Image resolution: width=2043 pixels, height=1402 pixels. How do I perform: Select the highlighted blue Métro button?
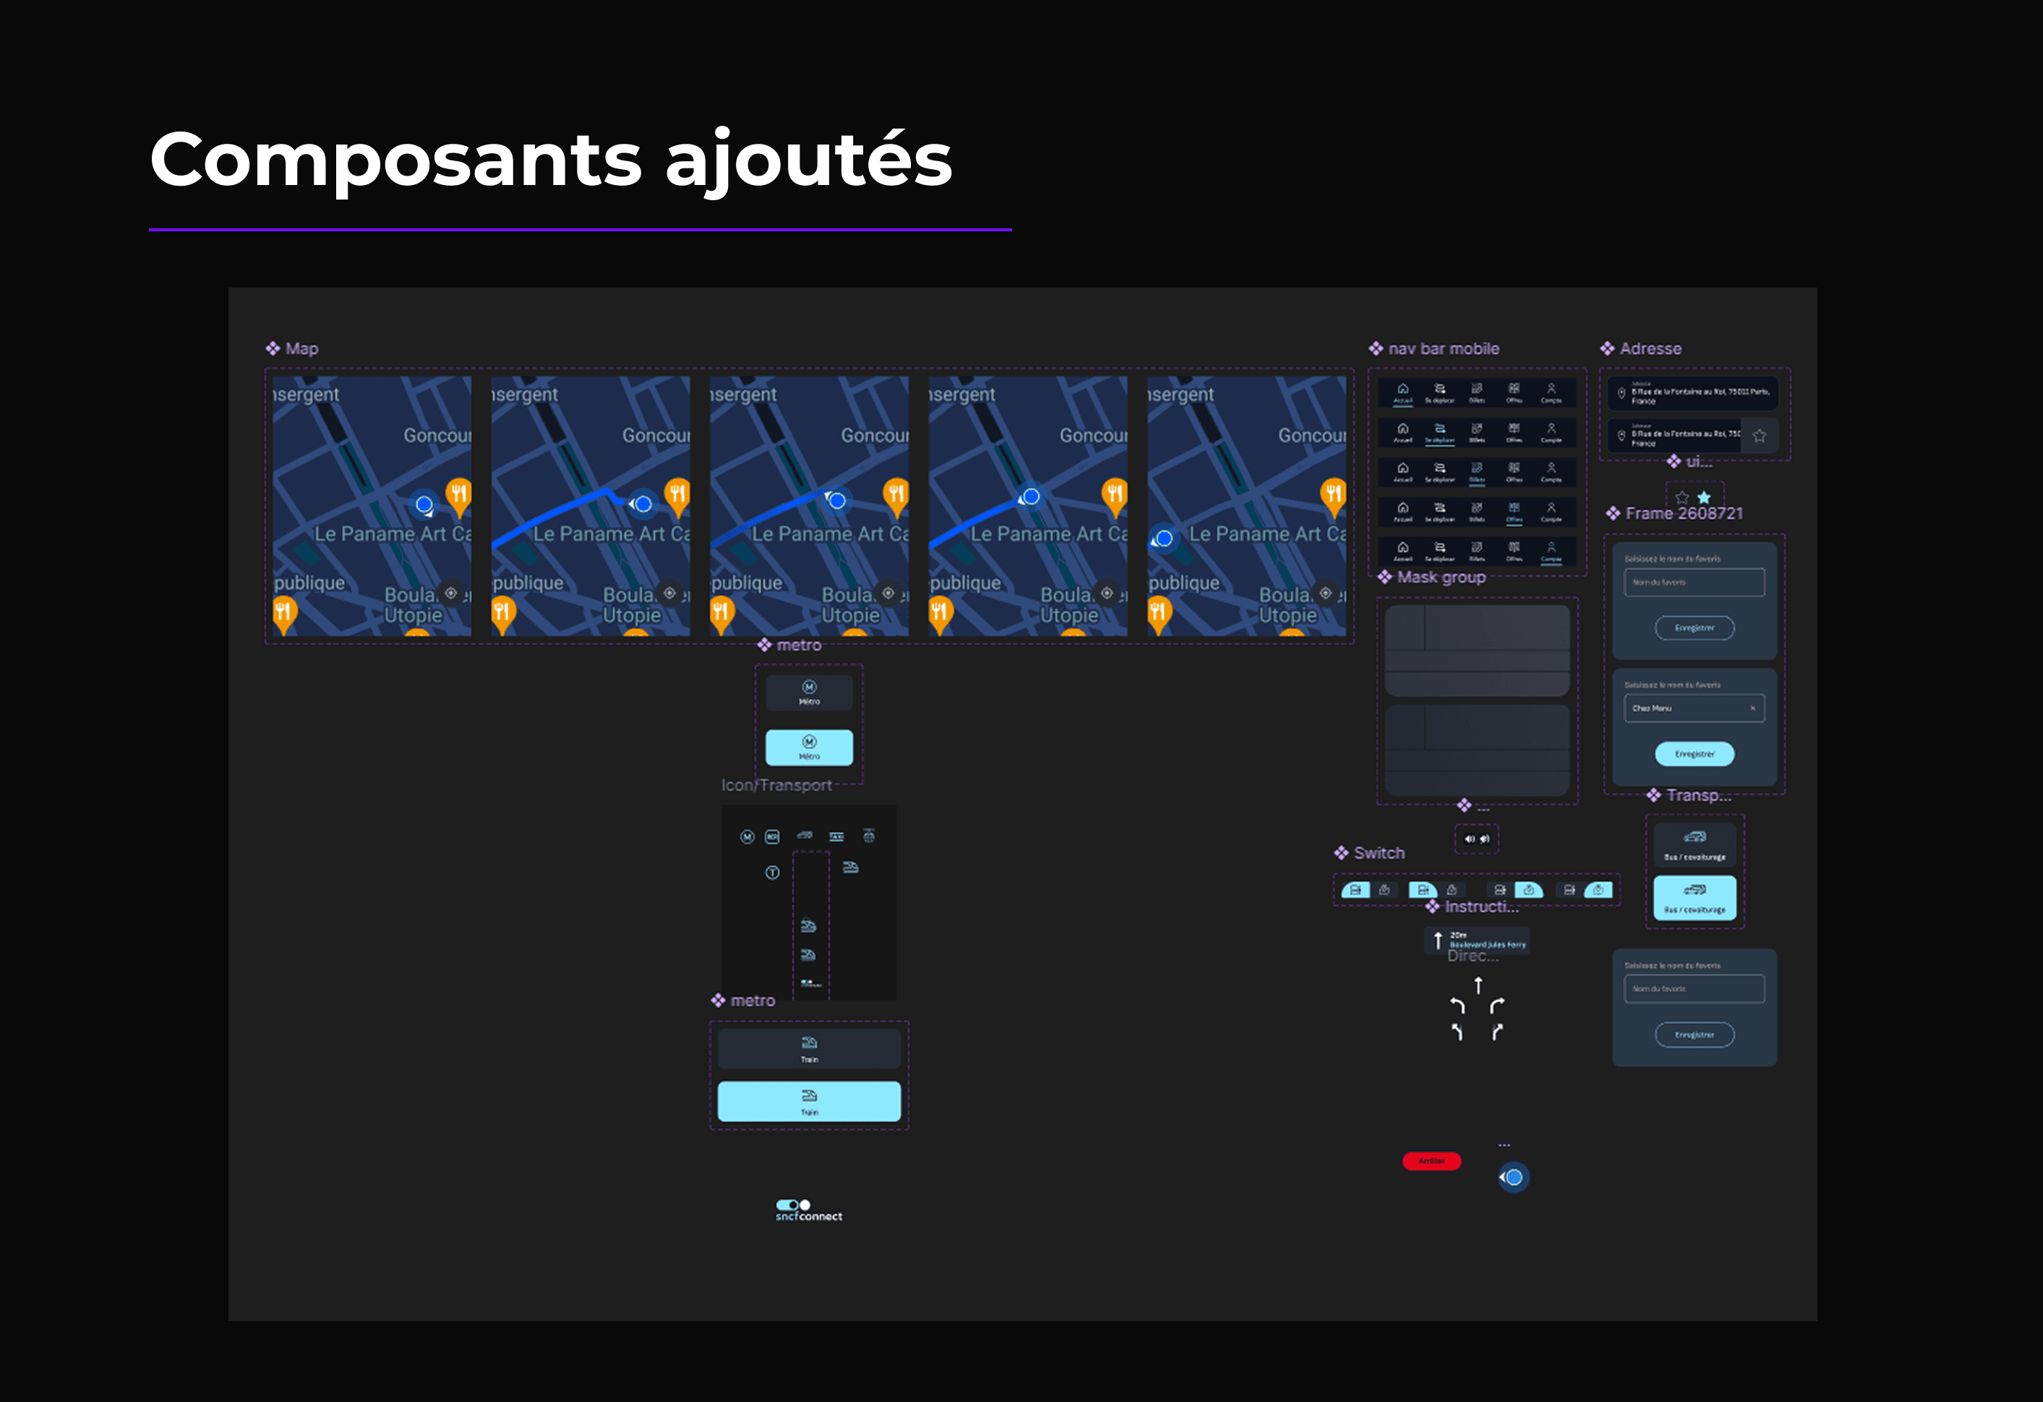click(x=809, y=747)
